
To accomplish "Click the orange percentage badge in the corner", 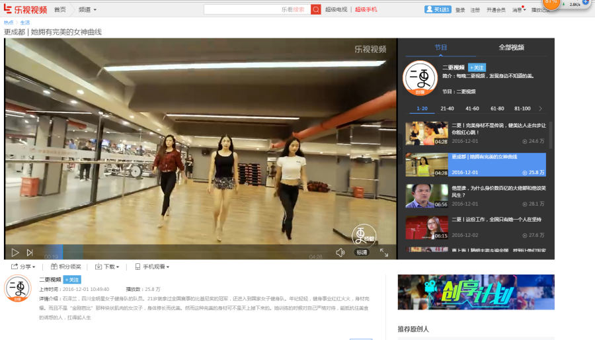I will (551, 3).
